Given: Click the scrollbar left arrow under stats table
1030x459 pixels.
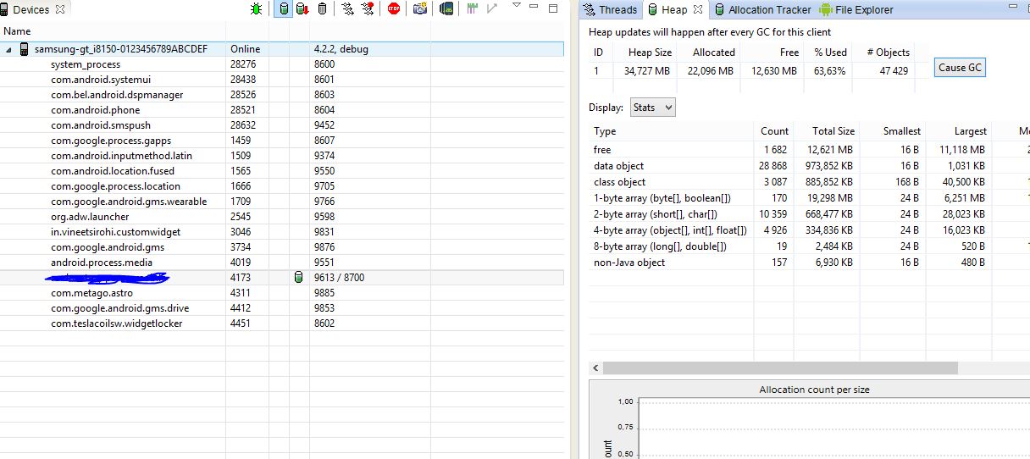Looking at the screenshot, I should click(595, 368).
